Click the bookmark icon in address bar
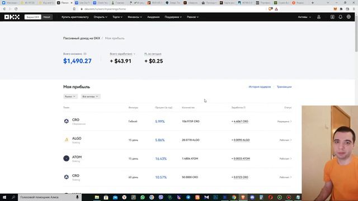Image resolution: width=358 pixels, height=201 pixels. point(74,9)
